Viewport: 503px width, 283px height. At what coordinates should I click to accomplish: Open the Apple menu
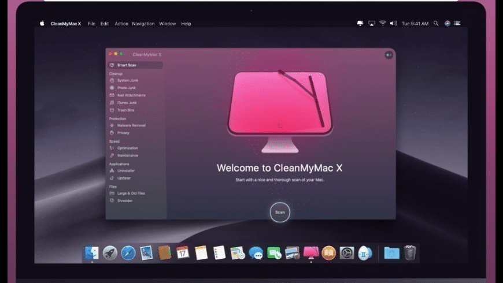42,24
